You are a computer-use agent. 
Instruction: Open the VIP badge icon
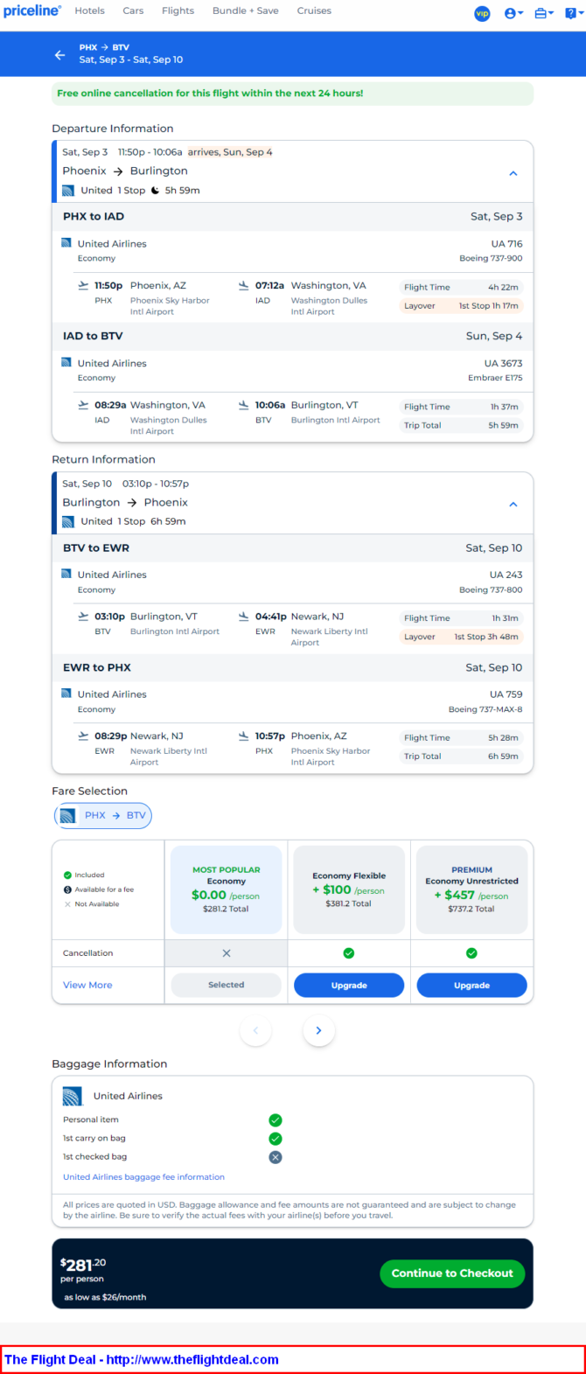coord(482,13)
